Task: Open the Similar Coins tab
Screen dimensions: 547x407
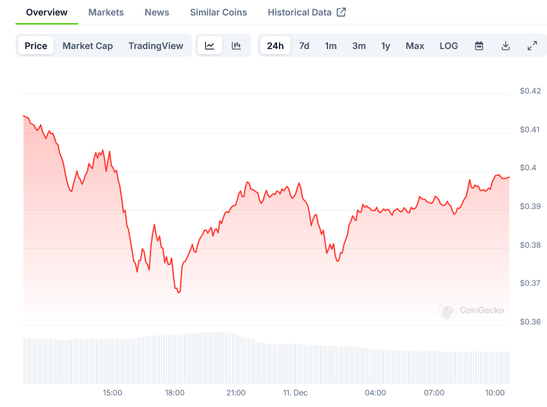Action: click(x=218, y=12)
